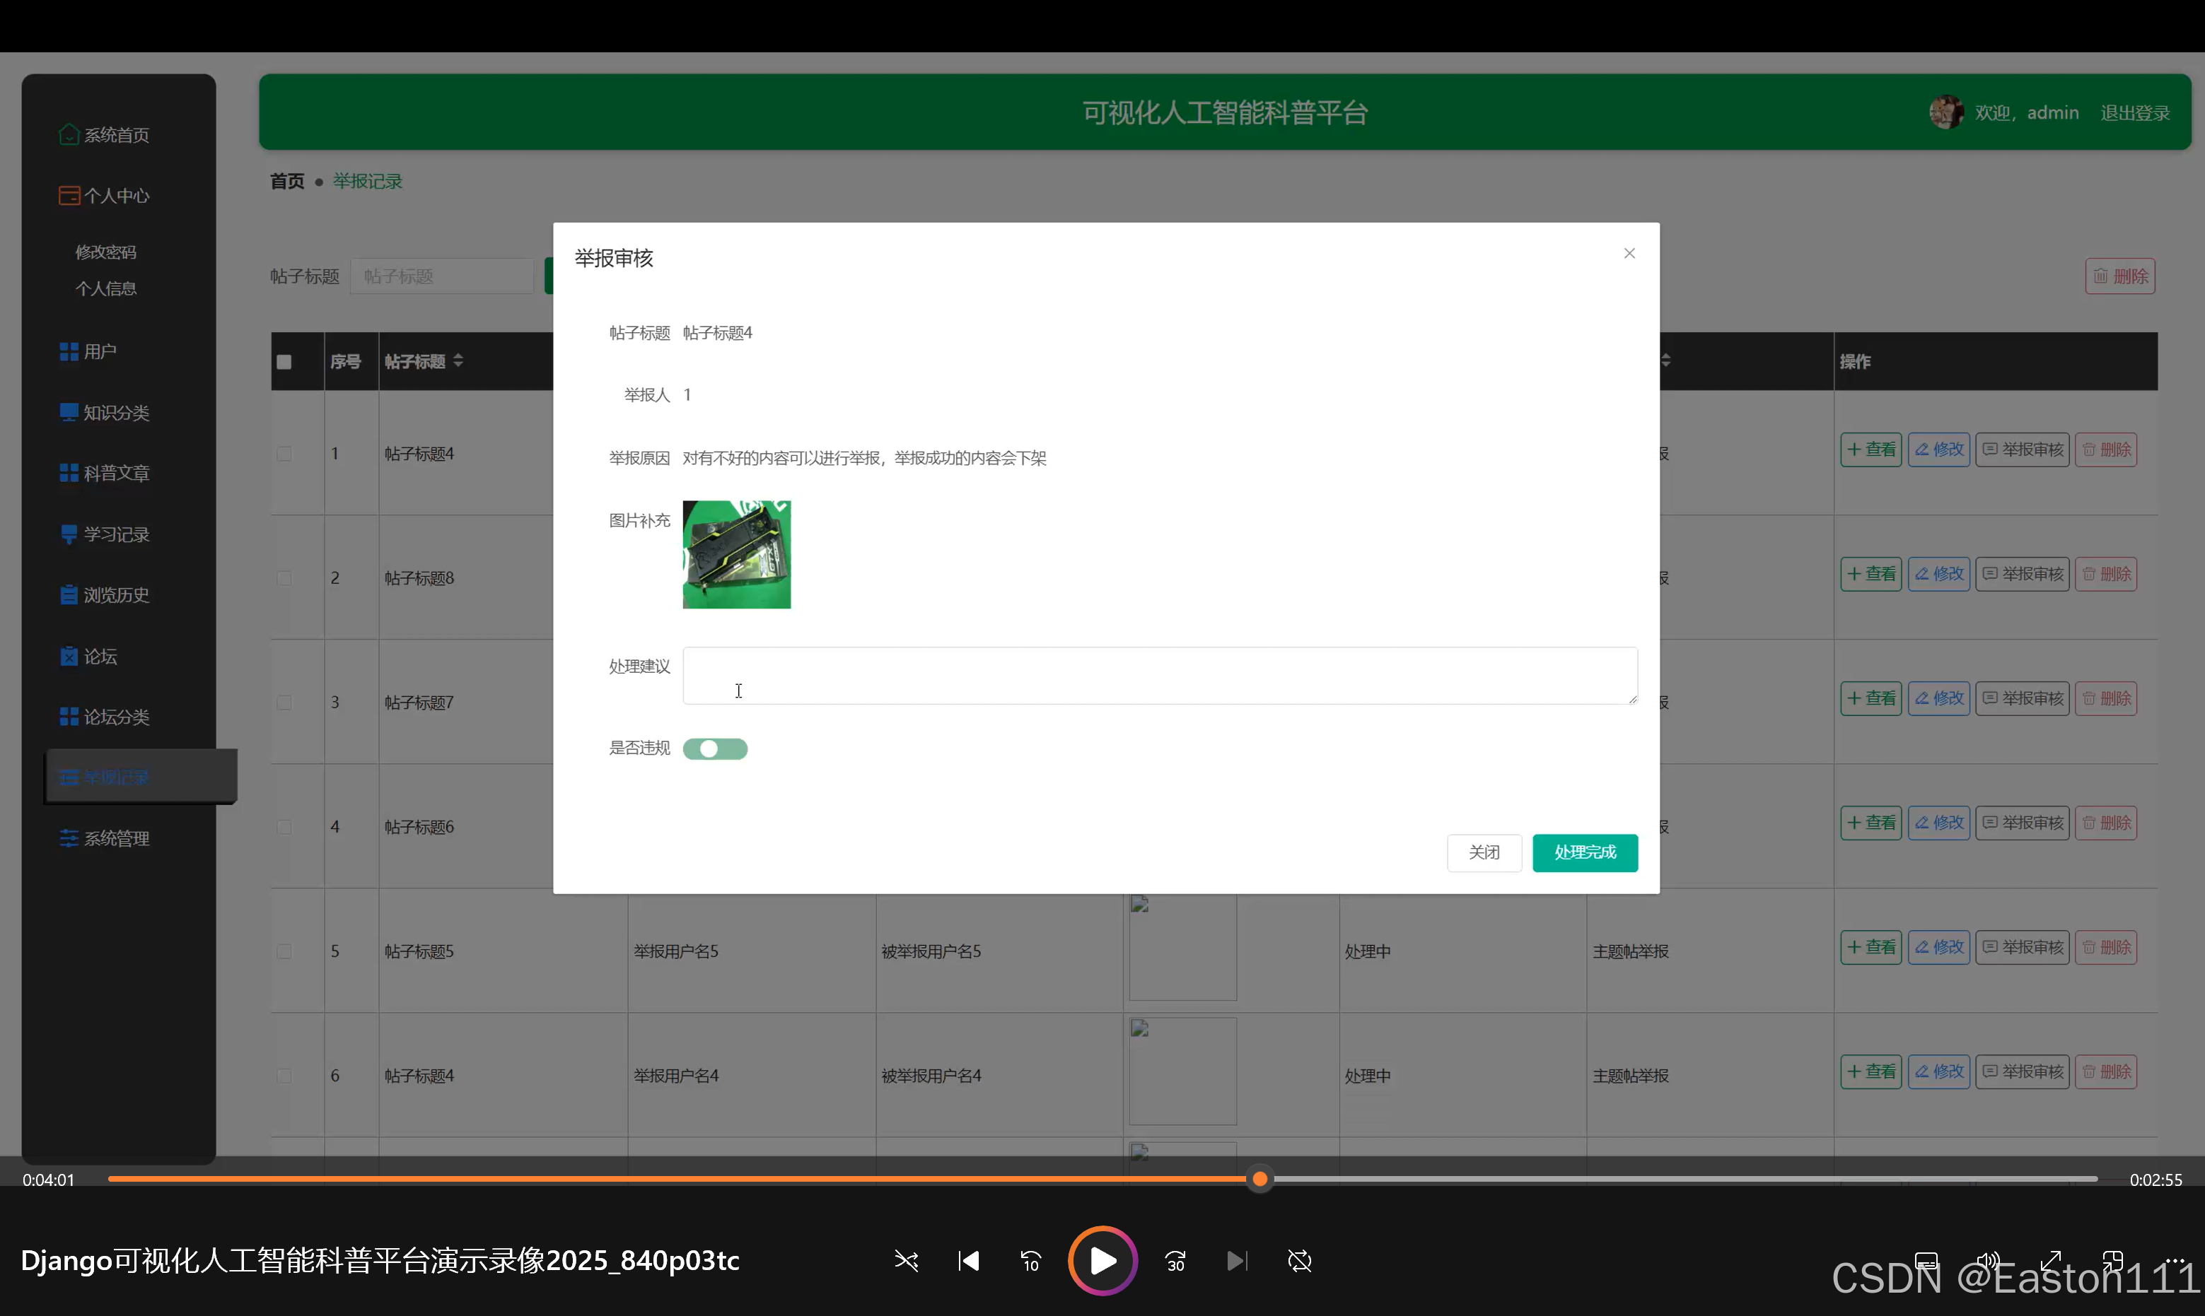Sort by the 帖子标题 column arrows

[x=458, y=361]
